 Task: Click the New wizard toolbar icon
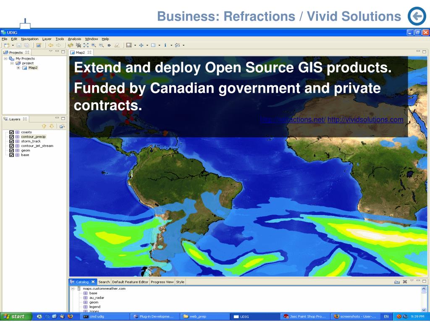point(7,45)
